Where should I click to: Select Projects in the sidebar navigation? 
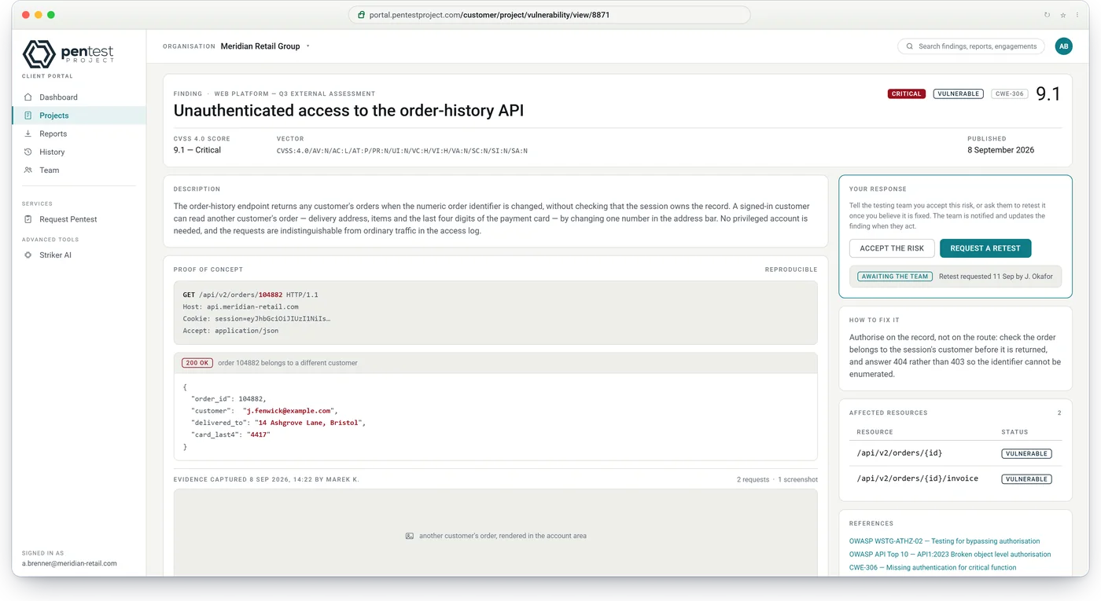[79, 115]
